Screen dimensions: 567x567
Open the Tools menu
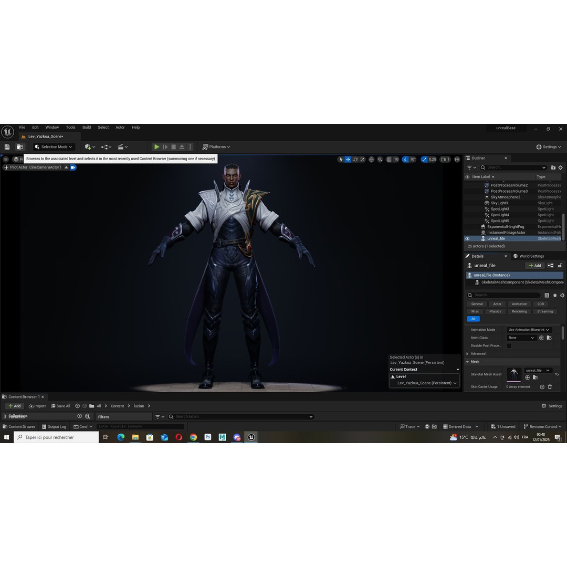[70, 127]
